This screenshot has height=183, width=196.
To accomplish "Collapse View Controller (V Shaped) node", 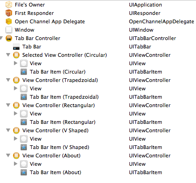I will coord(8,130).
